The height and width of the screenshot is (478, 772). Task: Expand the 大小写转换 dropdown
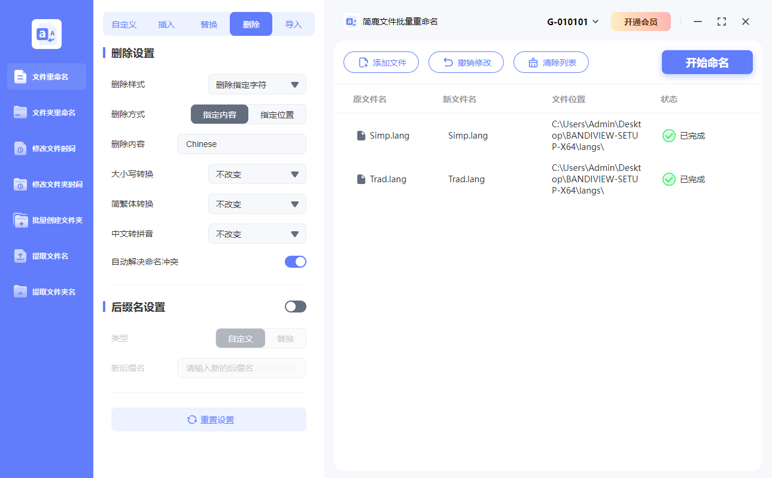coord(257,174)
